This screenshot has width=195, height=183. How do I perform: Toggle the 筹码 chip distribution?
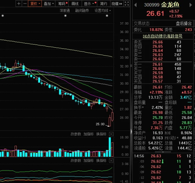coord(63,3)
